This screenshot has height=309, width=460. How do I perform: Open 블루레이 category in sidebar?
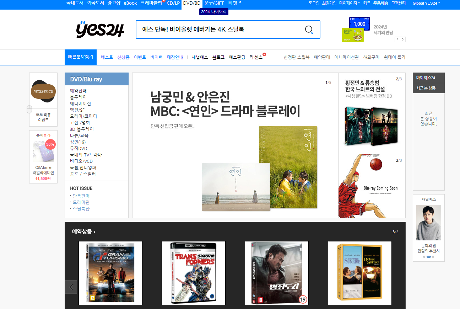[x=79, y=97]
